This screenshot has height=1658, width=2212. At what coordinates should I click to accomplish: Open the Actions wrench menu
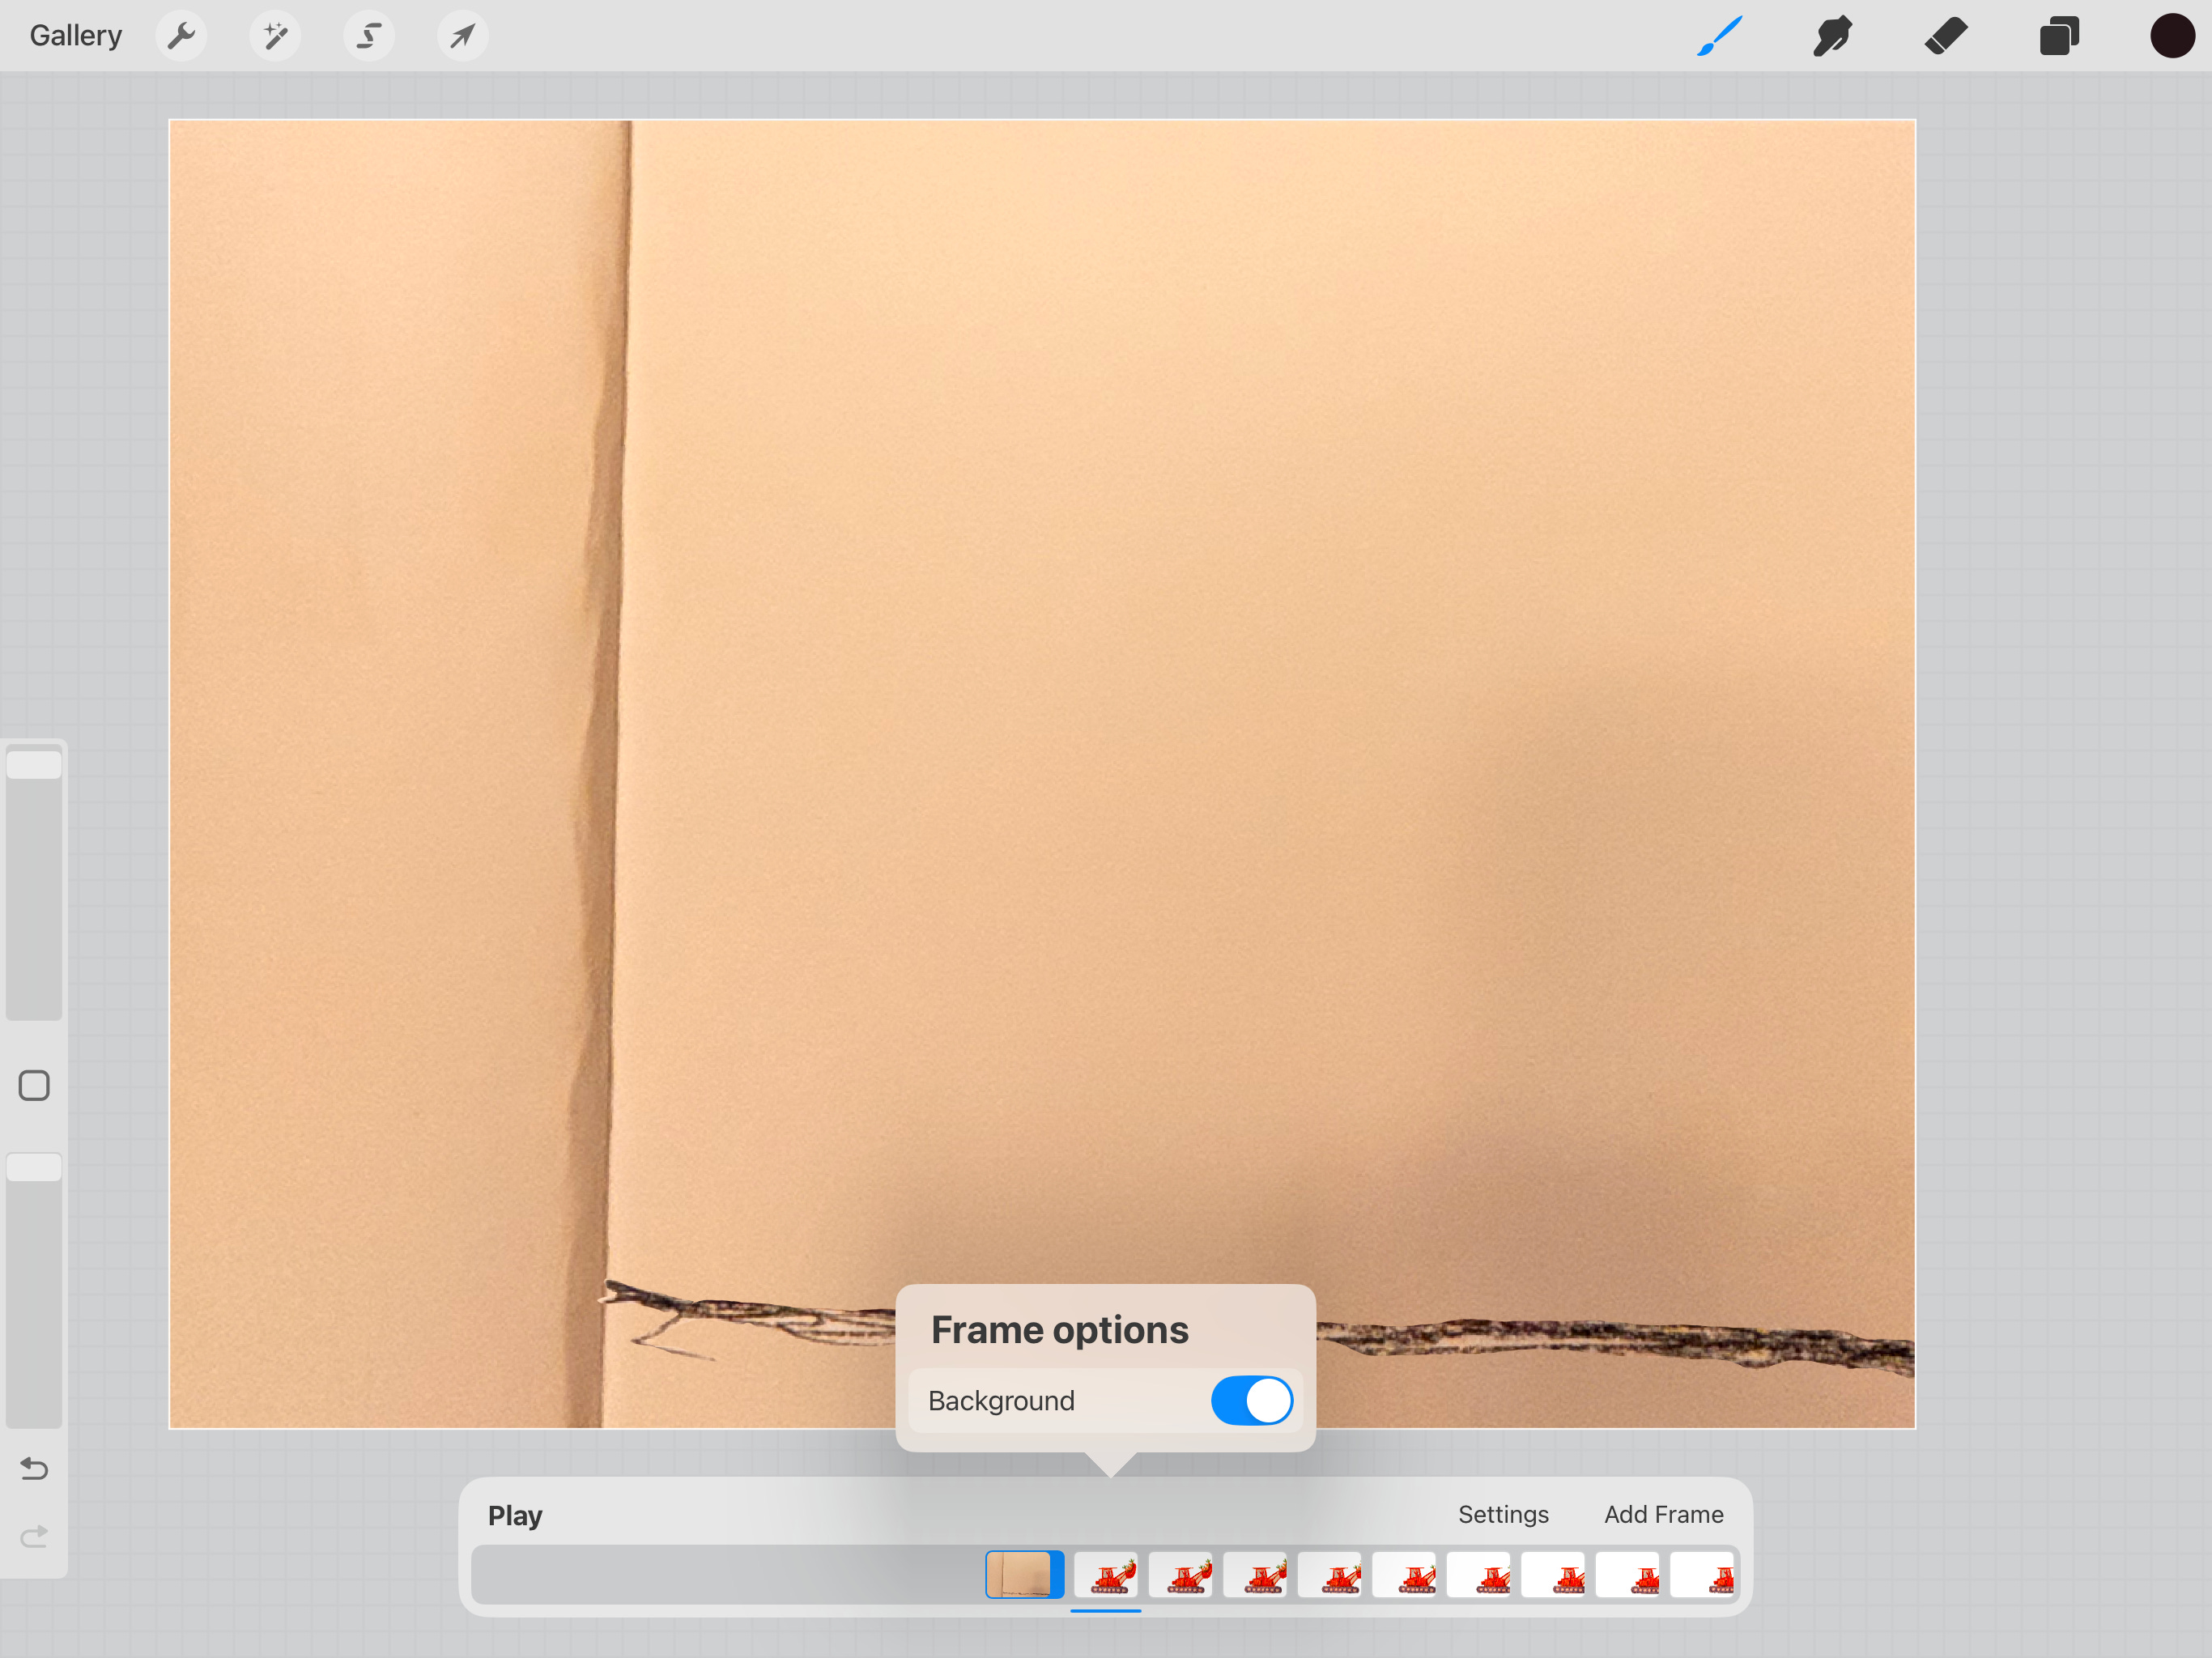[181, 36]
